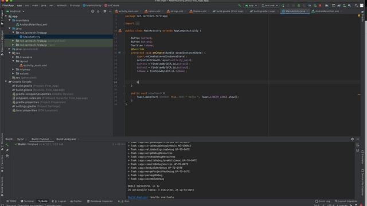Collapse the app module tree node
367x206 pixels.
tap(6, 17)
